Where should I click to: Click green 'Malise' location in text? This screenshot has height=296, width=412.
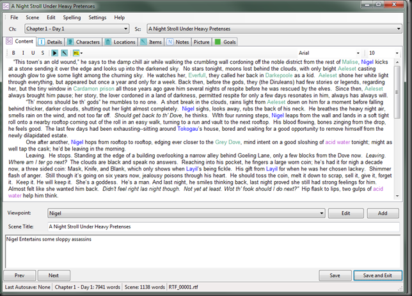tap(350, 62)
